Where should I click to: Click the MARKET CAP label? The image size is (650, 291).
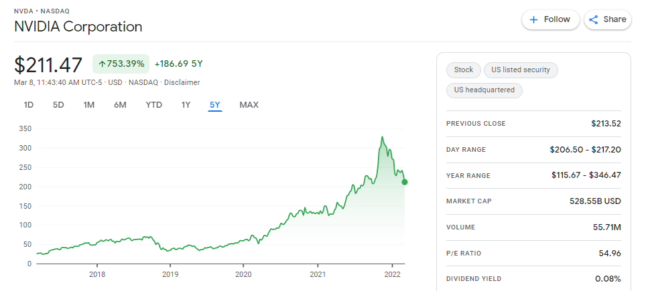pyautogui.click(x=469, y=201)
